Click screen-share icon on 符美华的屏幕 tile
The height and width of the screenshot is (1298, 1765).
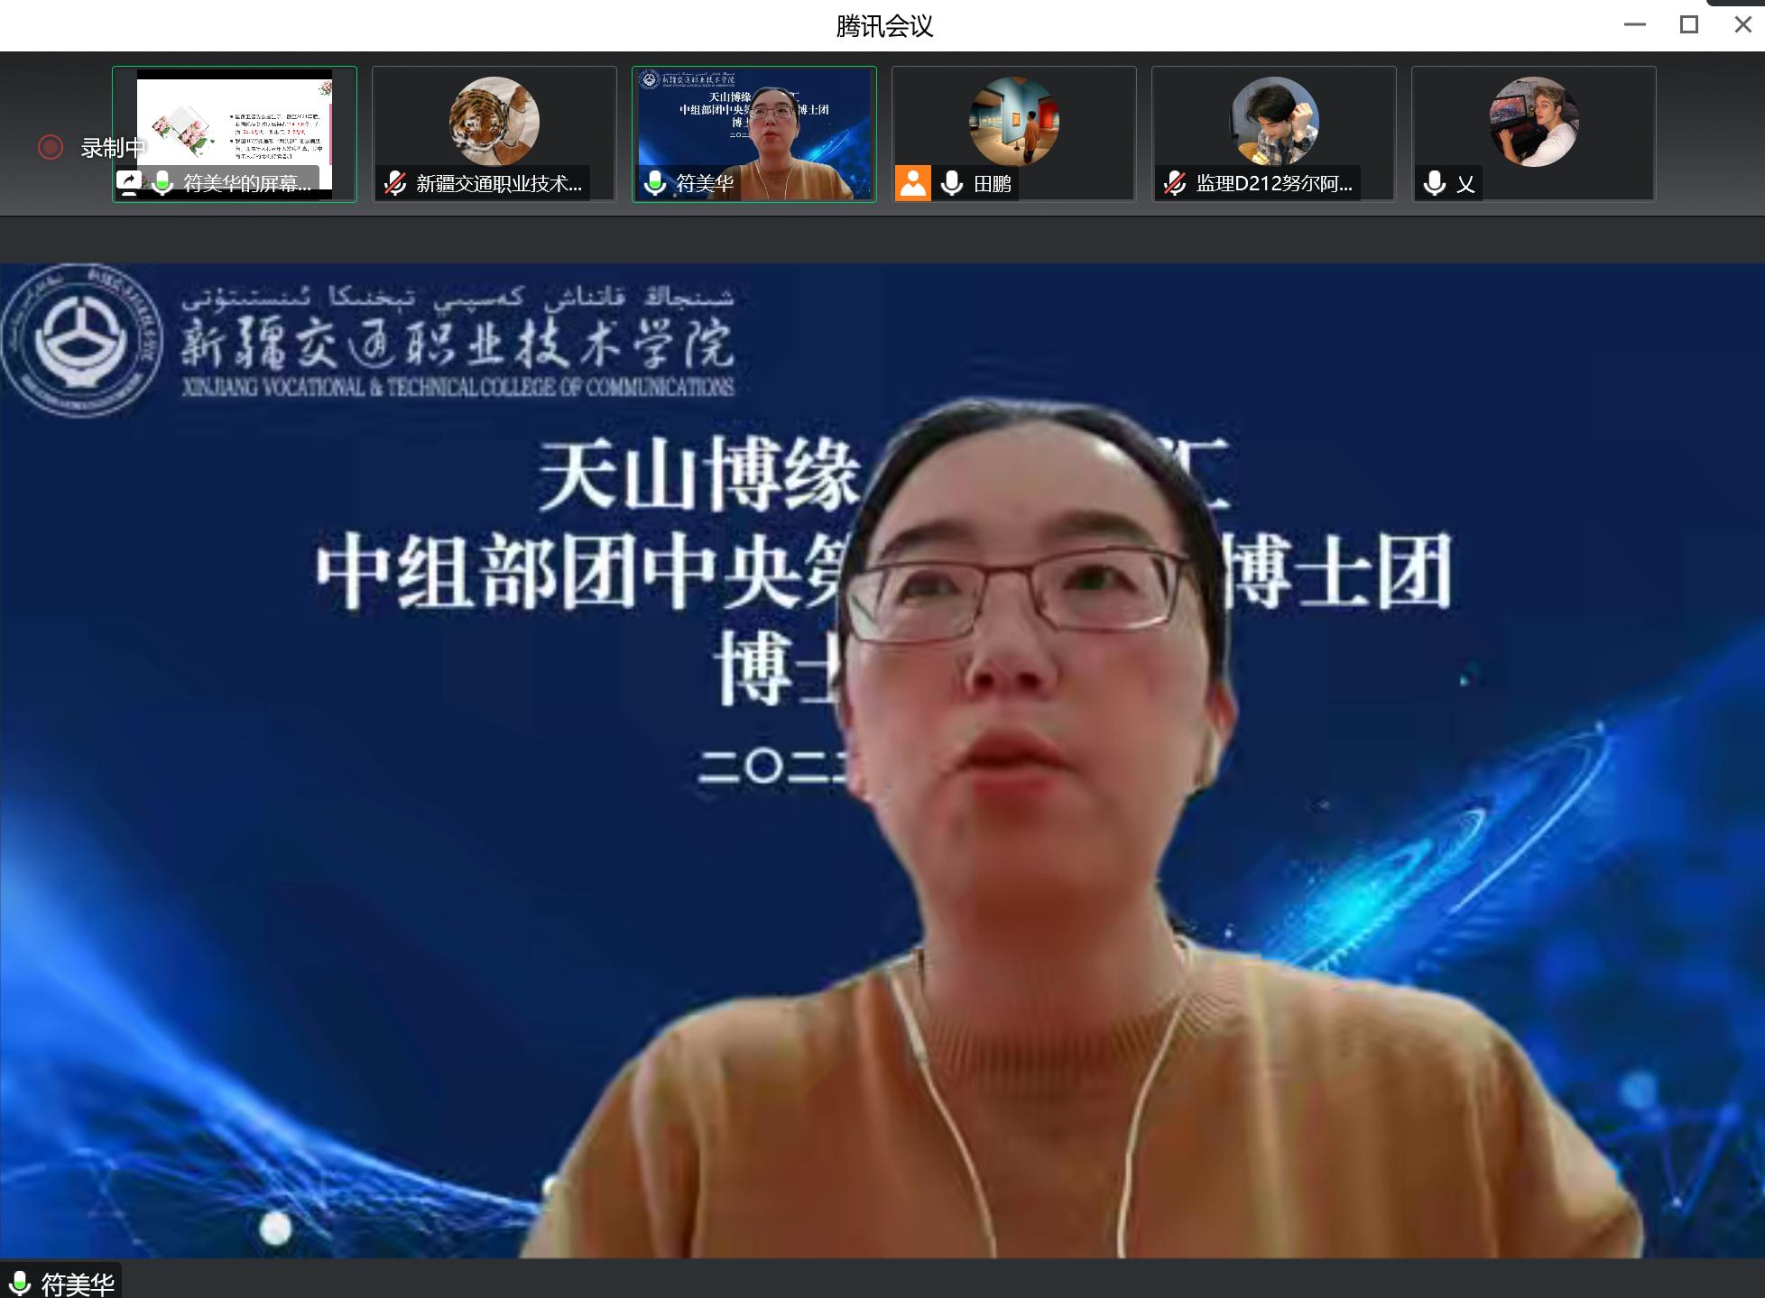click(x=129, y=183)
